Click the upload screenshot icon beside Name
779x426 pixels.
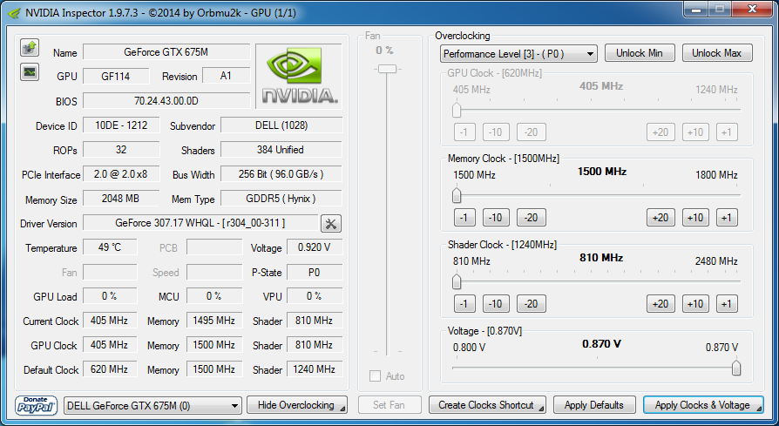coord(30,48)
